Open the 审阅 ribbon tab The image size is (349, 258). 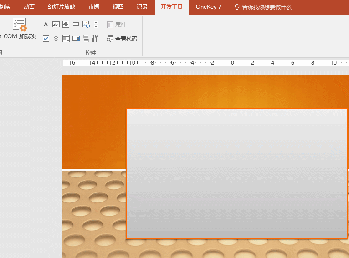[x=94, y=7]
